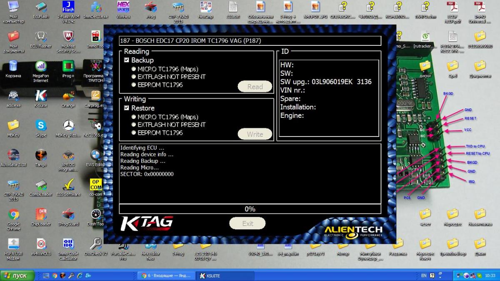Toggle the Restore checkbox under Writing
The image size is (500, 281).
click(127, 108)
